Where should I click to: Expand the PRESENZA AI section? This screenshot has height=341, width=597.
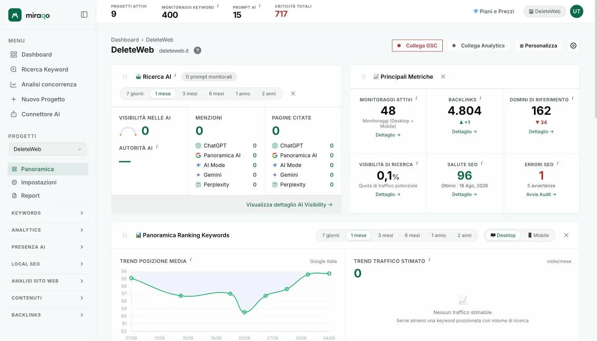tap(48, 247)
